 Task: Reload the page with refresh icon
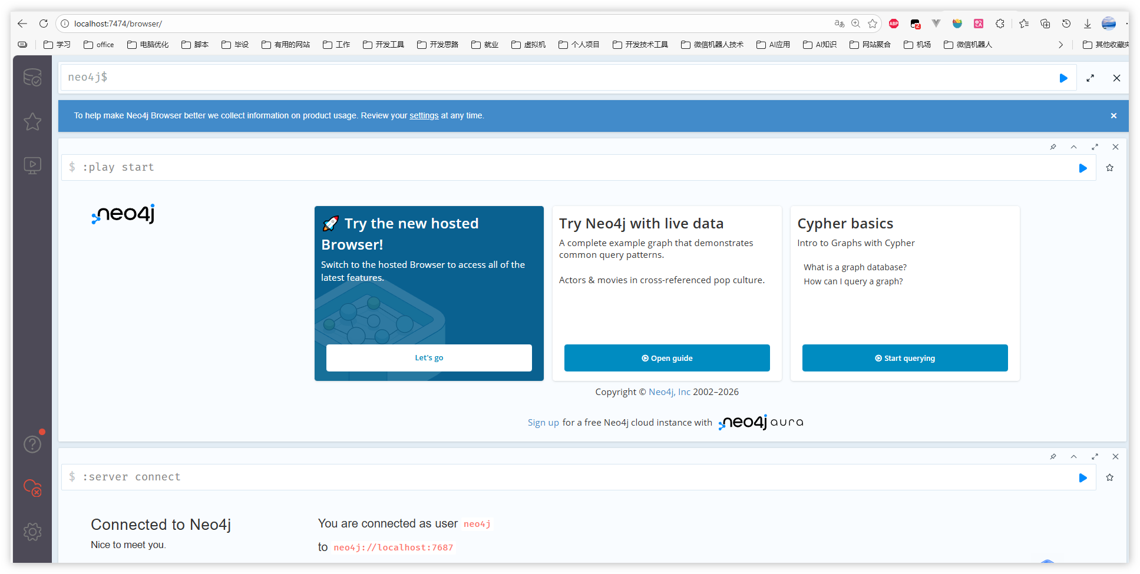point(44,24)
